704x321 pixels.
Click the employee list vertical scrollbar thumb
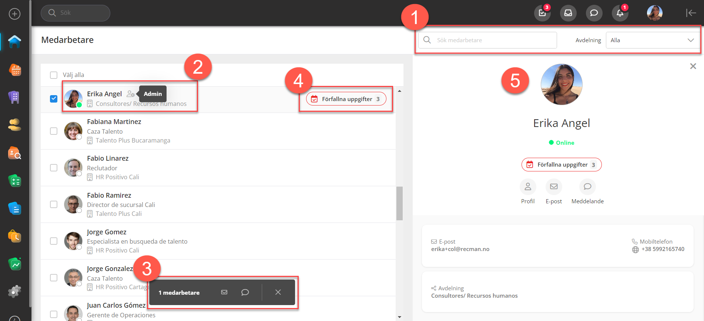(399, 203)
